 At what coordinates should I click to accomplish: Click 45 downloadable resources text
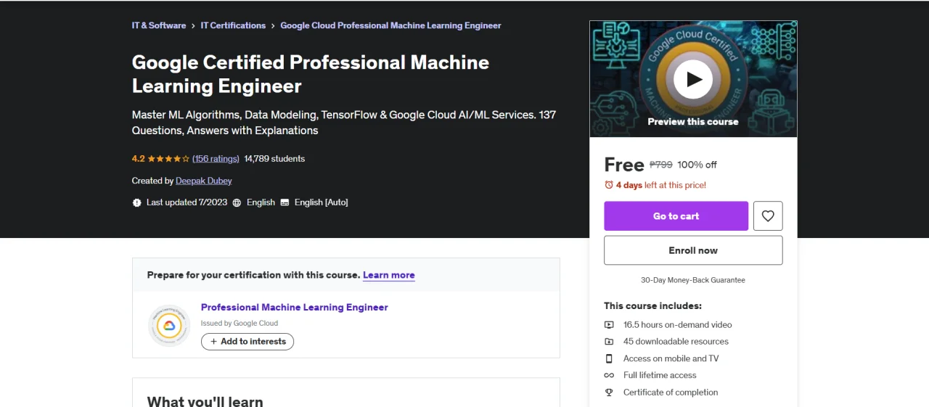pos(676,342)
